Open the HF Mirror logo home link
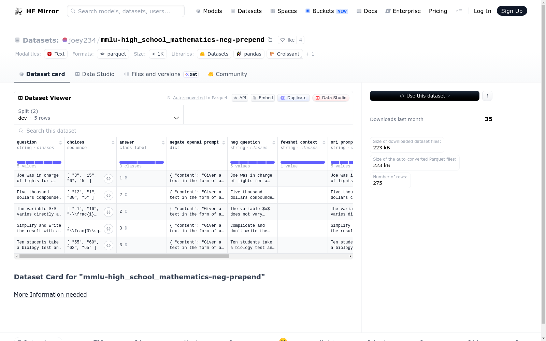546x341 pixels. pos(37,11)
